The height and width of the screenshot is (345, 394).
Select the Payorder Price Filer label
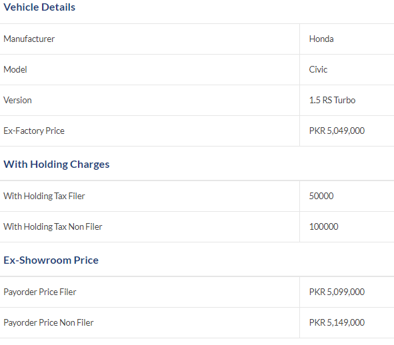coord(40,292)
